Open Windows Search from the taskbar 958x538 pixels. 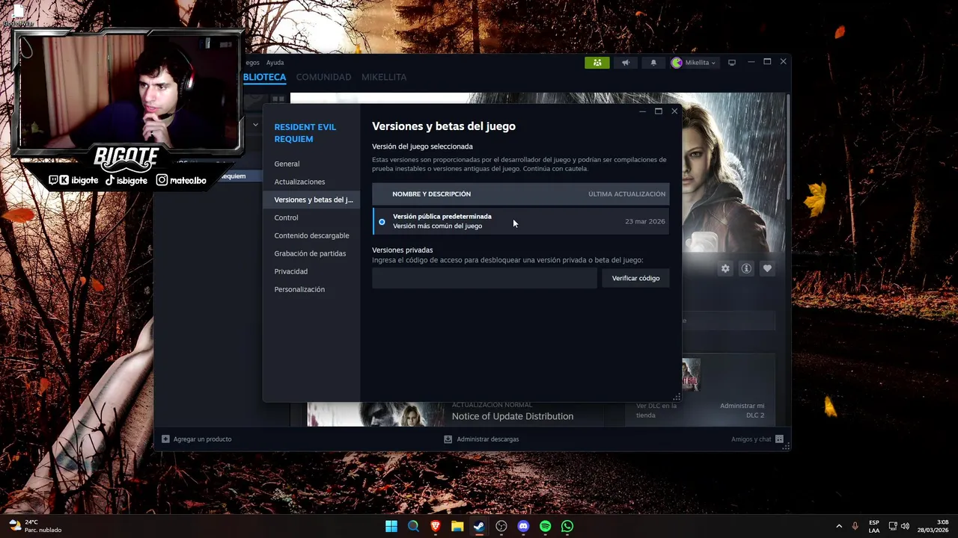[413, 526]
